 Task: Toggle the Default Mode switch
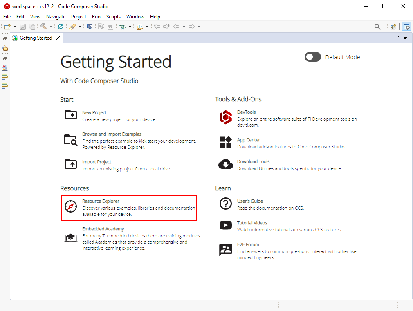[313, 57]
